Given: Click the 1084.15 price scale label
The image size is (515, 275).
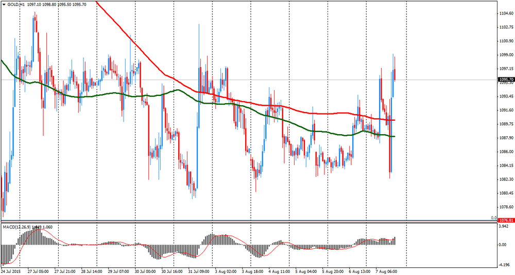Looking at the screenshot, I should pos(506,166).
